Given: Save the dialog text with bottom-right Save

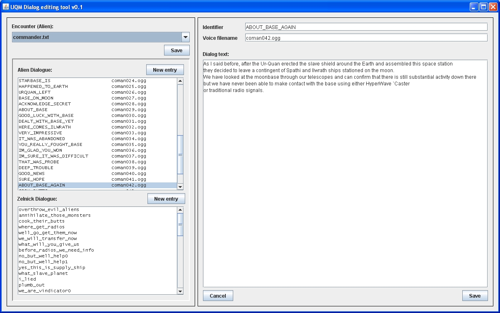Looking at the screenshot, I should (x=475, y=296).
